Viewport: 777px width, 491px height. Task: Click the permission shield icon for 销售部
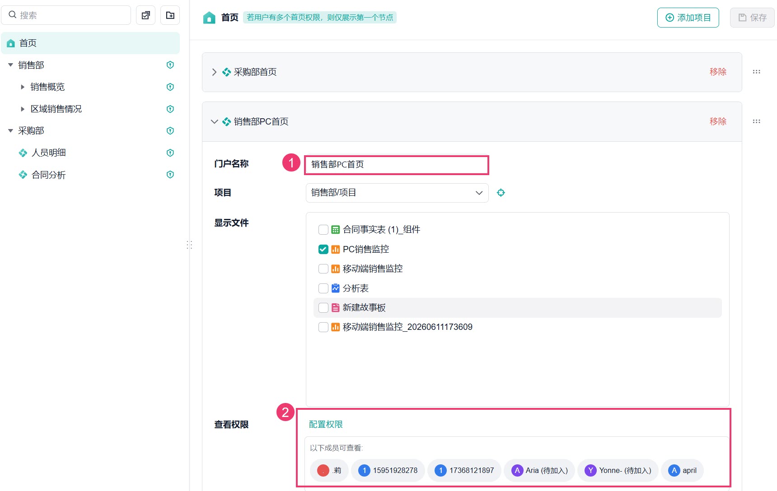tap(170, 65)
